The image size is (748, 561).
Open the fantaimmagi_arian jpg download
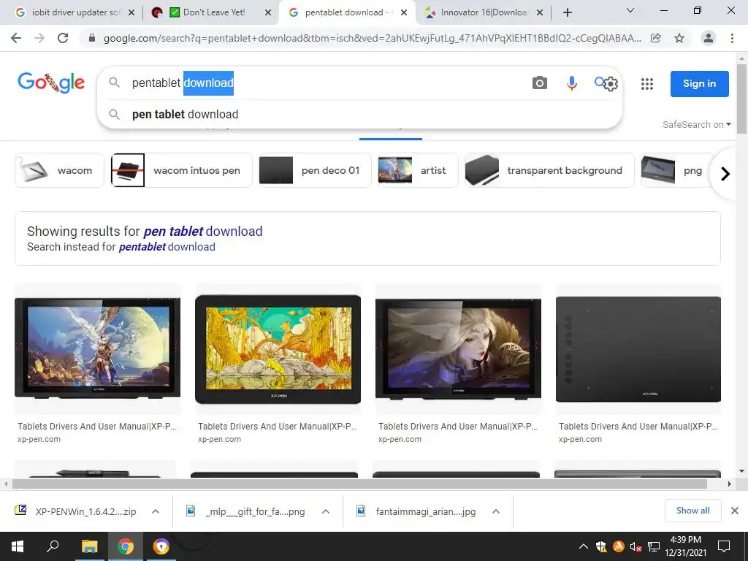pos(416,511)
